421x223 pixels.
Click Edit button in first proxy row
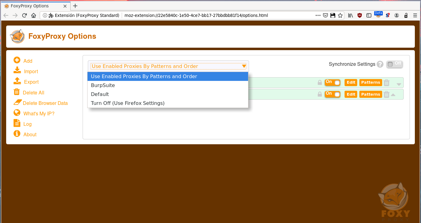351,82
